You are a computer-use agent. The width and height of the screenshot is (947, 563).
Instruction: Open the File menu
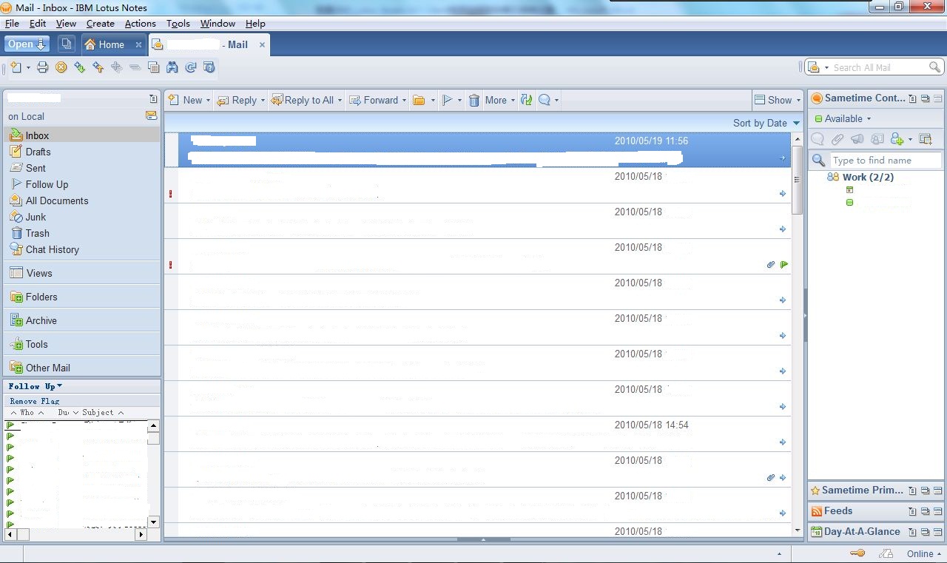12,24
